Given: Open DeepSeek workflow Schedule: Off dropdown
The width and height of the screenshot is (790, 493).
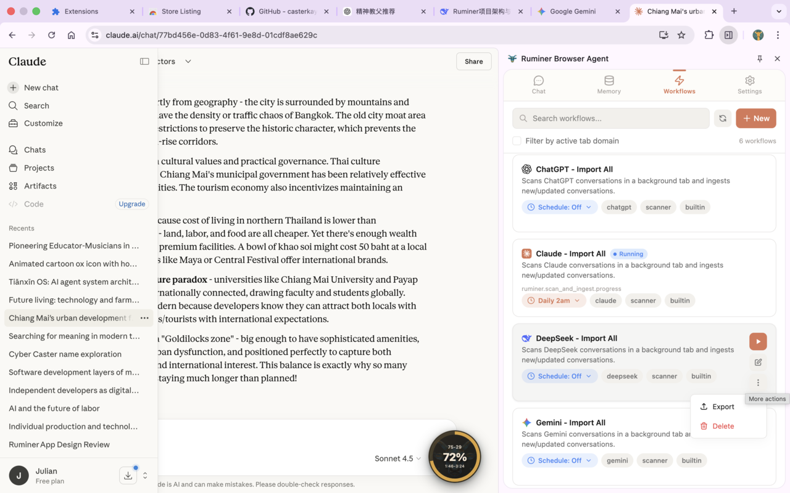Looking at the screenshot, I should (559, 376).
